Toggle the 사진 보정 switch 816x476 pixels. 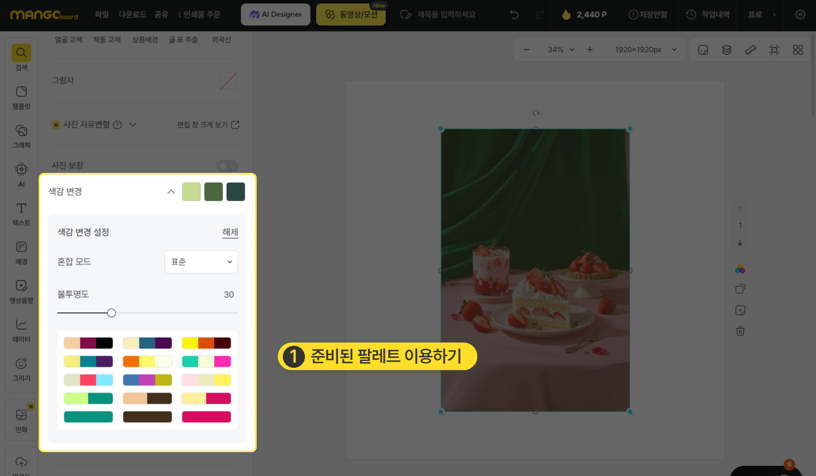(228, 166)
